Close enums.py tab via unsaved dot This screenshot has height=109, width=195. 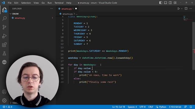(x=76, y=9)
